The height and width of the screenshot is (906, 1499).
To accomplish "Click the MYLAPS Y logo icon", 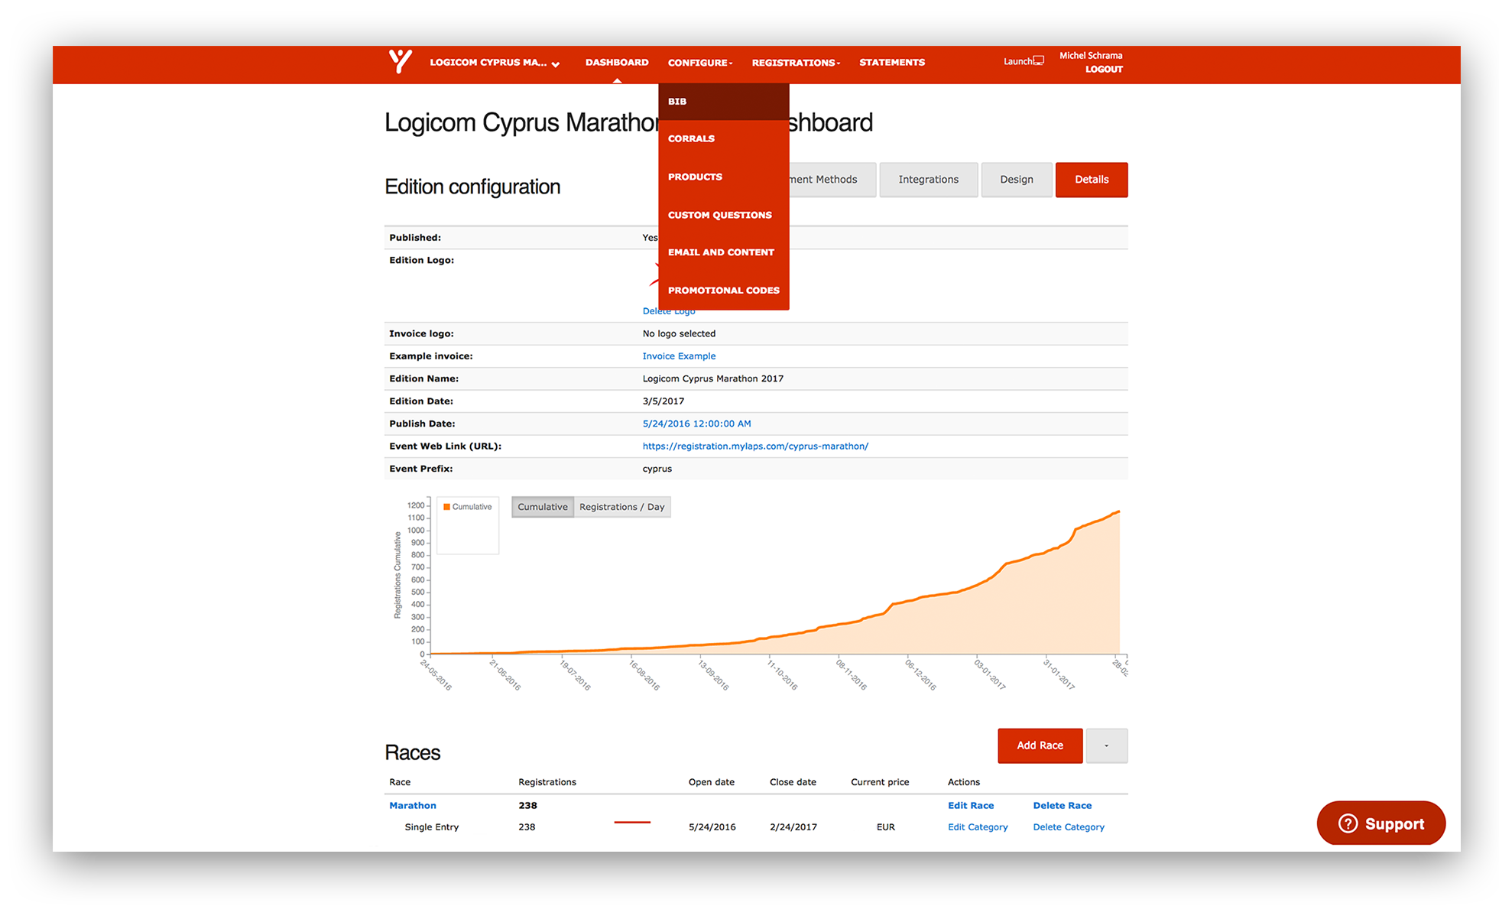I will tap(400, 61).
